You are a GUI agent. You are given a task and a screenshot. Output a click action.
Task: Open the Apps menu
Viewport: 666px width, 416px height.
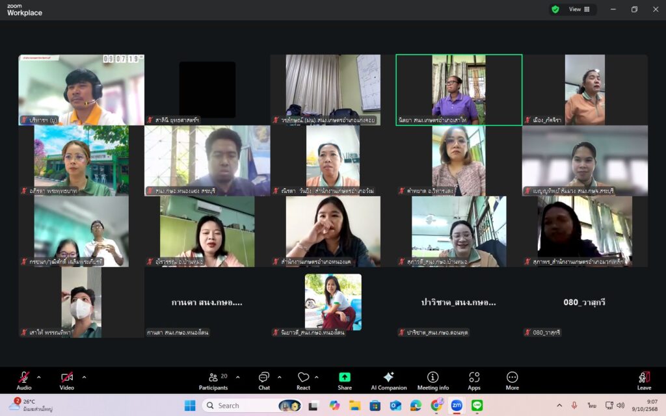point(474,380)
